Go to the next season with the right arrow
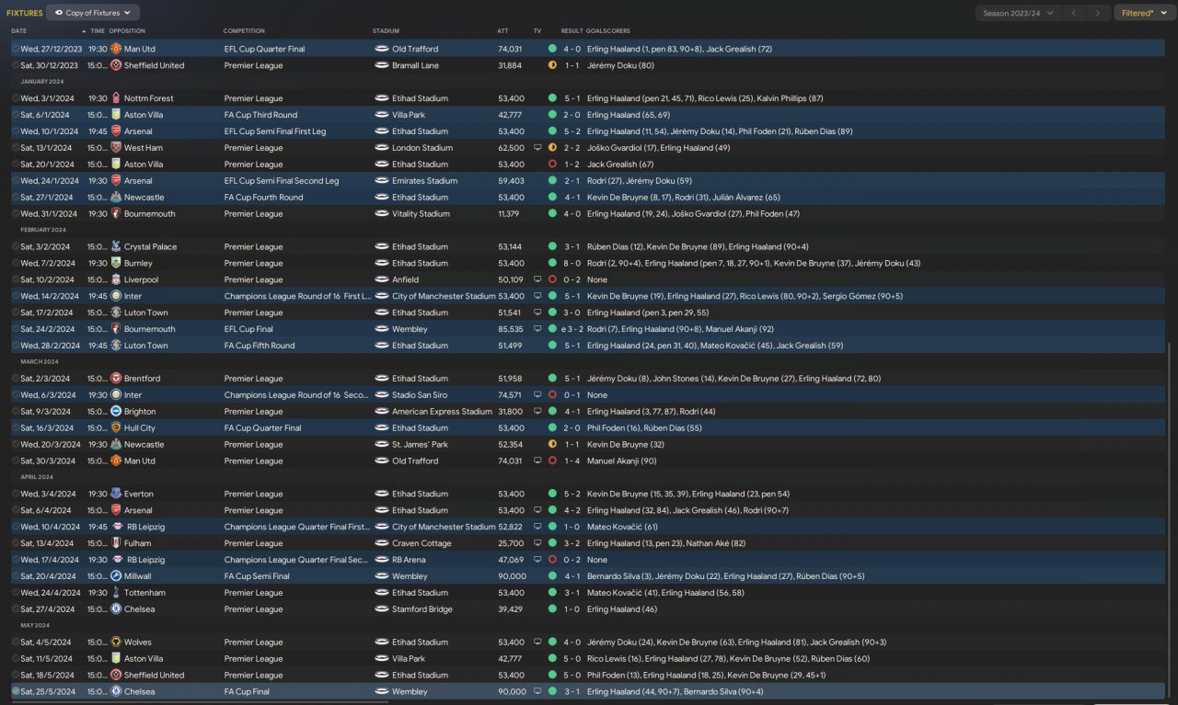 [1097, 13]
